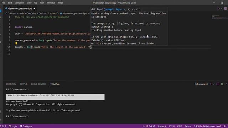Screen dimensions: 228x128
Task: Click the Desktop breadcrumb segment
Action: [x=43, y=14]
